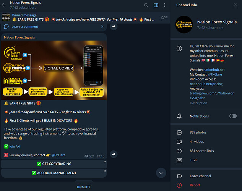This screenshot has height=191, width=242.
Task: Open the pinned messages list icon
Action: [164, 18]
